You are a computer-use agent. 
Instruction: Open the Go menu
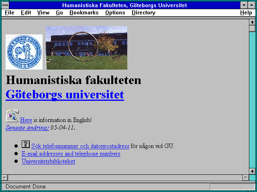pyautogui.click(x=59, y=13)
